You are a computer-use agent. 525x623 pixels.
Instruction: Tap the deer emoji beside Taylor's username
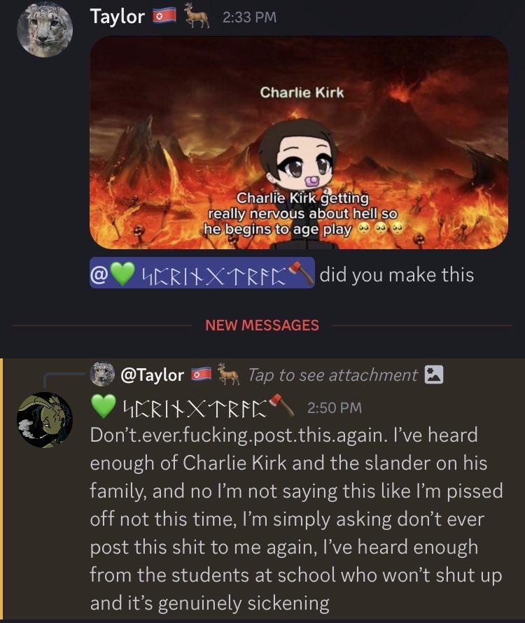197,18
